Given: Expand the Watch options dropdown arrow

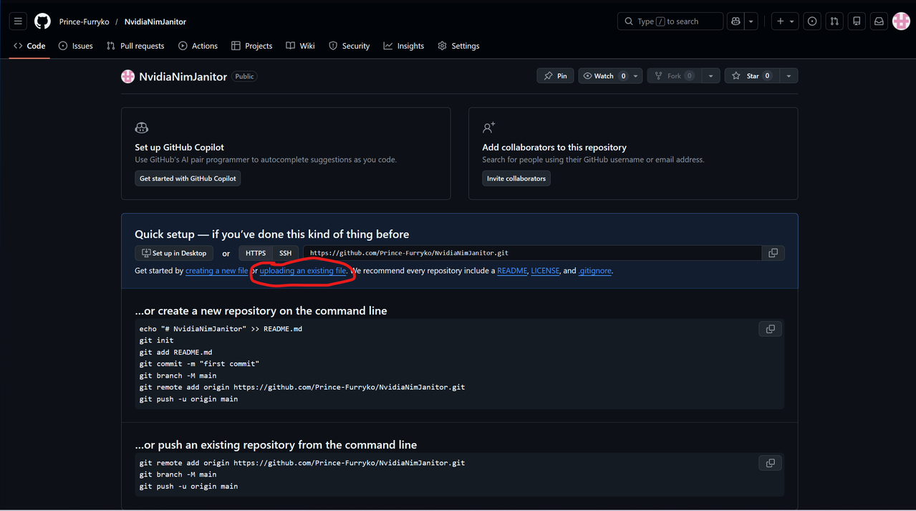Looking at the screenshot, I should click(636, 76).
